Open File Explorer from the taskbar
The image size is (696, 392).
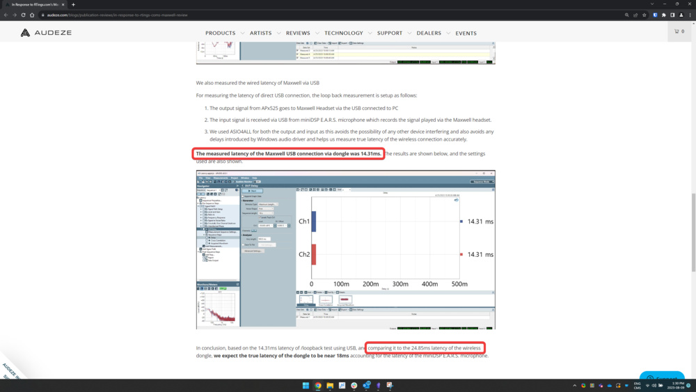coord(330,385)
